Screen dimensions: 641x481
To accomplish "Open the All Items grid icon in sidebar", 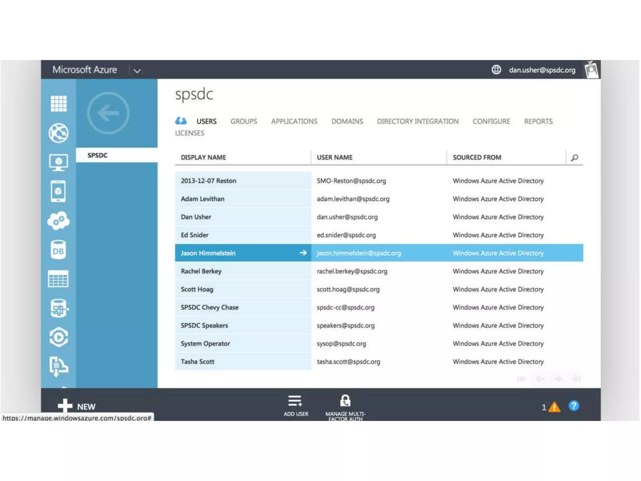I will coord(59,104).
